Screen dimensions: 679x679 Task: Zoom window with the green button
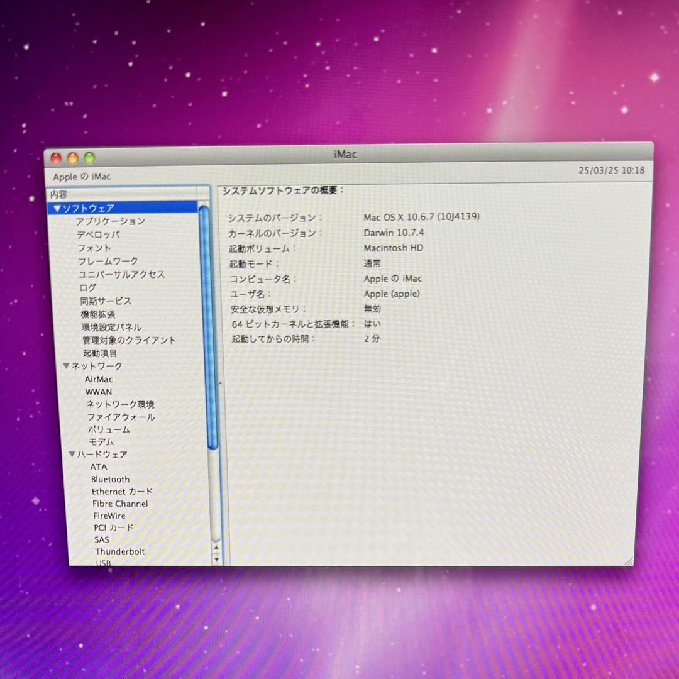point(90,158)
